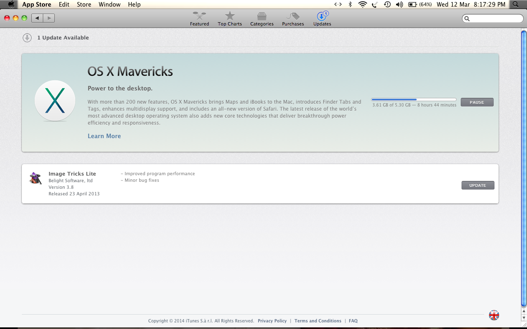Screen dimensions: 527x329
Task: Browse the Categories section
Action: (262, 19)
